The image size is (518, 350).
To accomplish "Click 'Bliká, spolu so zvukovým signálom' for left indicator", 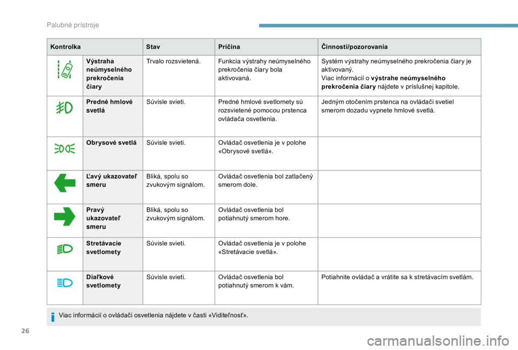I will click(x=175, y=180).
